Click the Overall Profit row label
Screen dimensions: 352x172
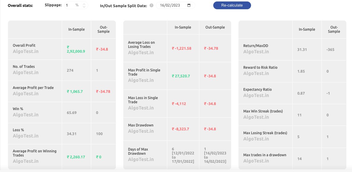point(24,46)
